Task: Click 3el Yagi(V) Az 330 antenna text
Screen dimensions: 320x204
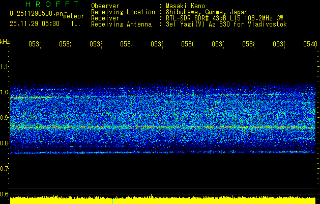Action: pyautogui.click(x=226, y=24)
